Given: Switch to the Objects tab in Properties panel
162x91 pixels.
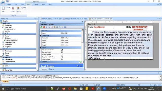Looking at the screenshot, I should point(51,69).
